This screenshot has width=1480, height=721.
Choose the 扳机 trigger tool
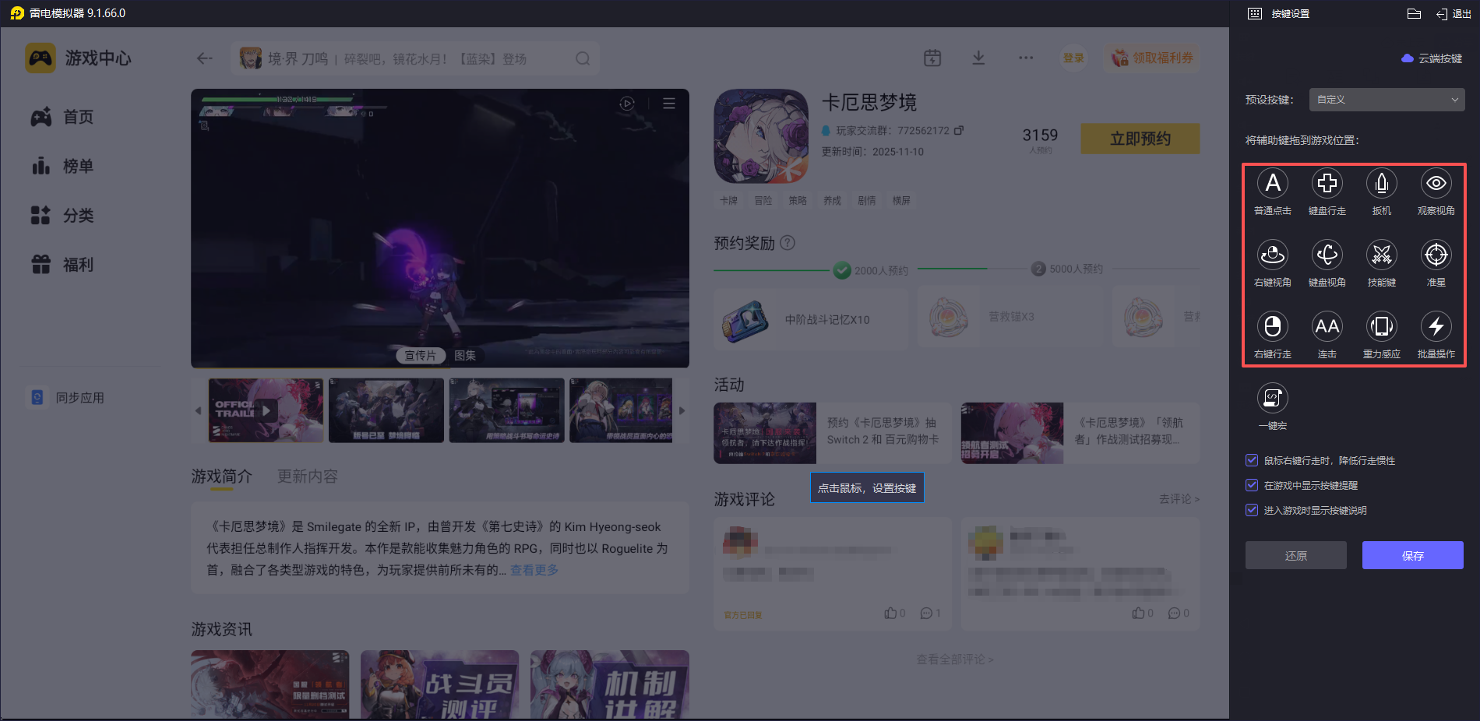point(1382,184)
